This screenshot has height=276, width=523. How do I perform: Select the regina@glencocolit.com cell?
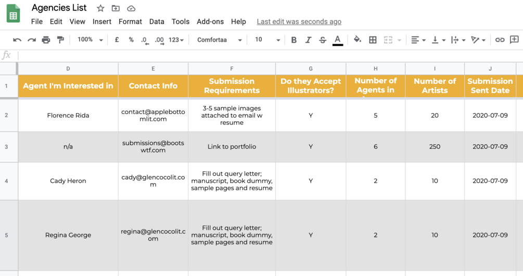[153, 235]
